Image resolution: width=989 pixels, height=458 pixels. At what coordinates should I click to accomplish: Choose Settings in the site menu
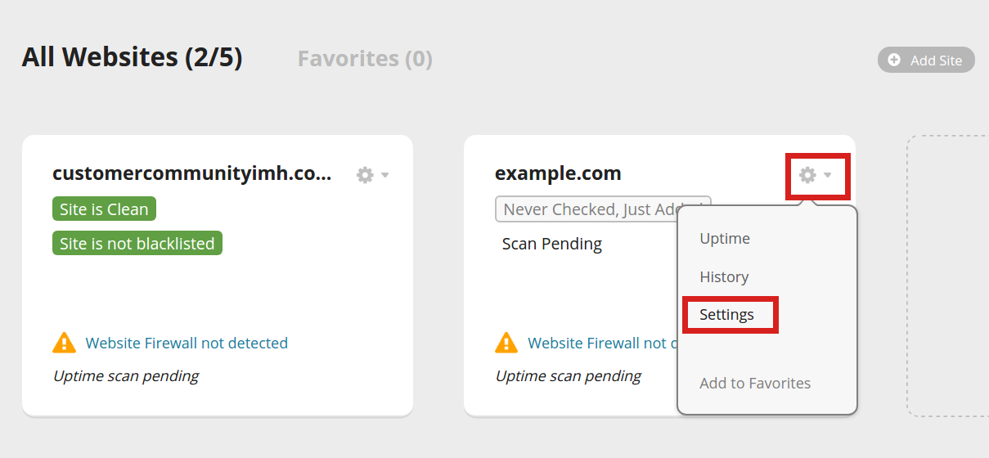pos(726,315)
